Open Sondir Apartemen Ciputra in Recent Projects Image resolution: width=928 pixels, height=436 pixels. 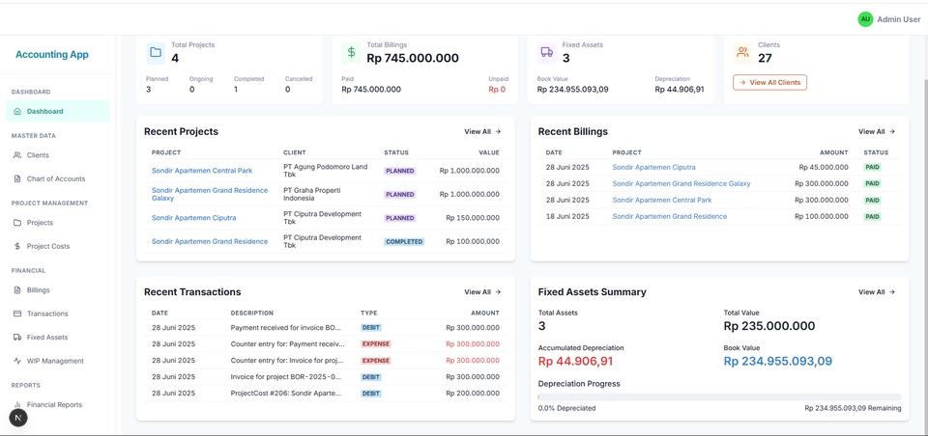click(x=193, y=218)
